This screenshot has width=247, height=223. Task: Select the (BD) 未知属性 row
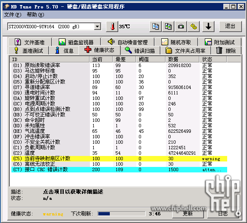119,126
